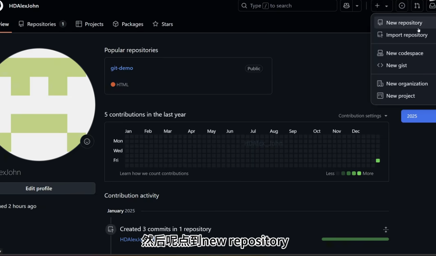Click the Contribution activity heading
Screen dimensions: 436x256
click(x=132, y=195)
